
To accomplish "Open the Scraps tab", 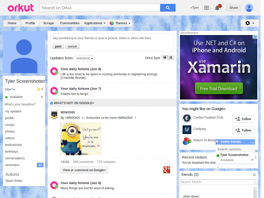I will (x=48, y=23).
